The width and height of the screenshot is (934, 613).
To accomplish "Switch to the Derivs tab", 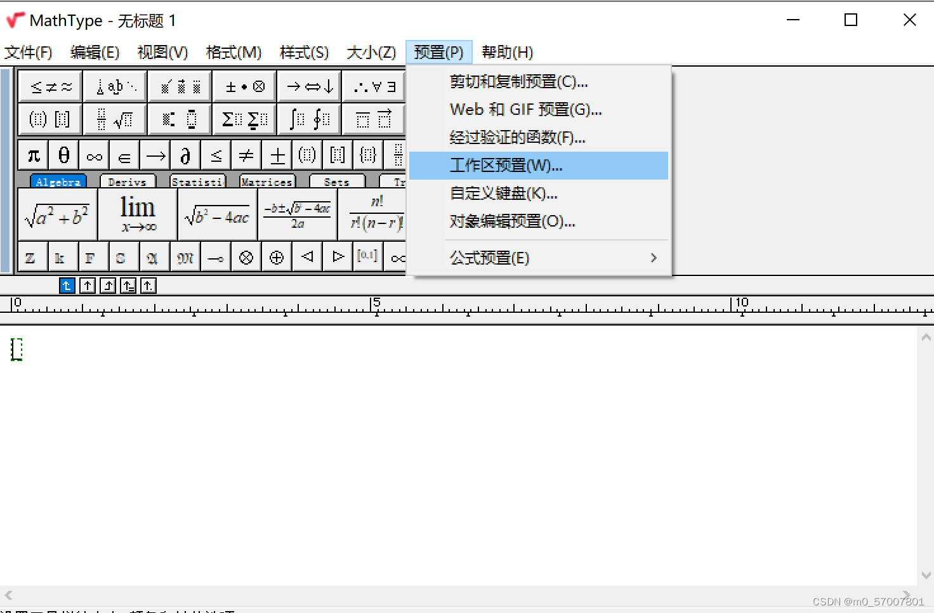I will coord(128,181).
